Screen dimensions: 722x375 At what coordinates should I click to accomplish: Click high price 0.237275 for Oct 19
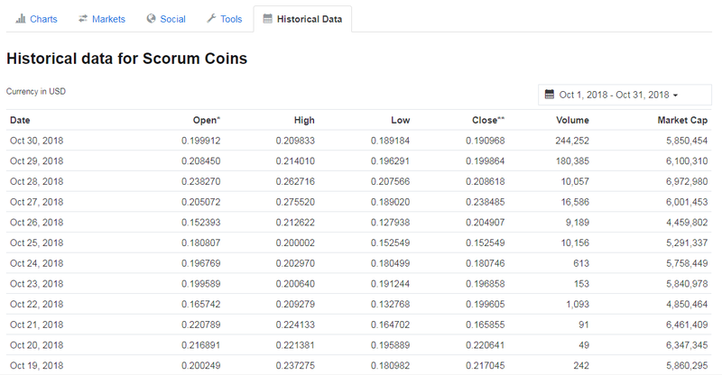(295, 366)
